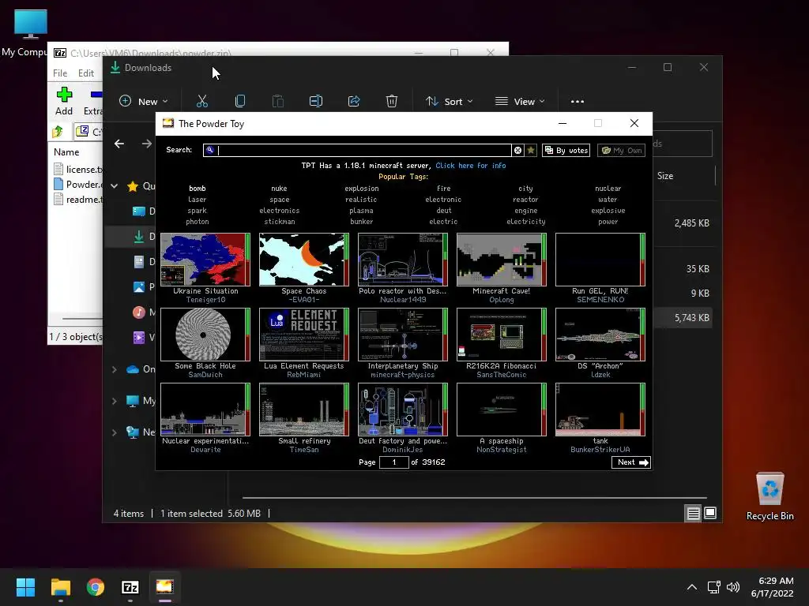Click the Share icon in Downloads toolbar

(354, 102)
